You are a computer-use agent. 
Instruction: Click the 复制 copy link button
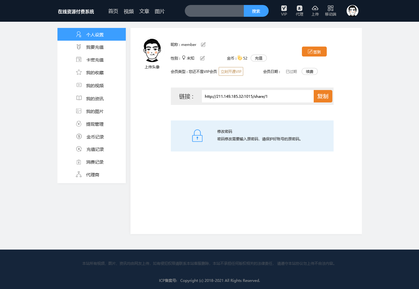pos(323,96)
